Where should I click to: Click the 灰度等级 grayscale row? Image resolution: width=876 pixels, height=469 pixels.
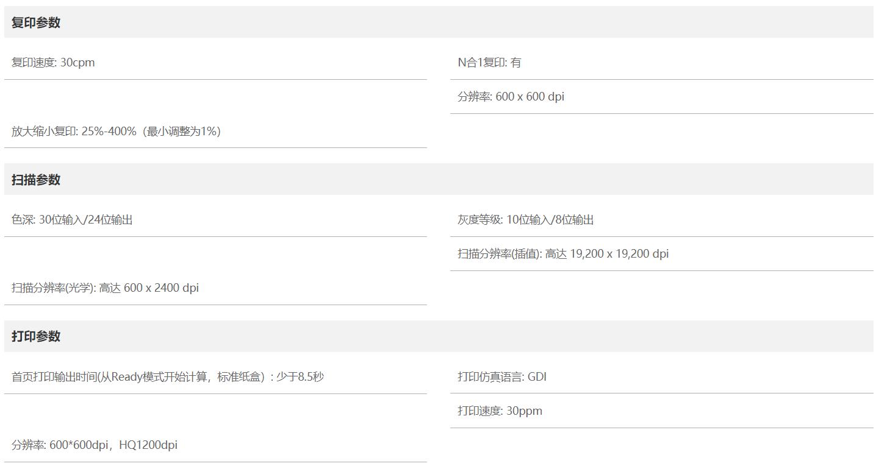525,220
